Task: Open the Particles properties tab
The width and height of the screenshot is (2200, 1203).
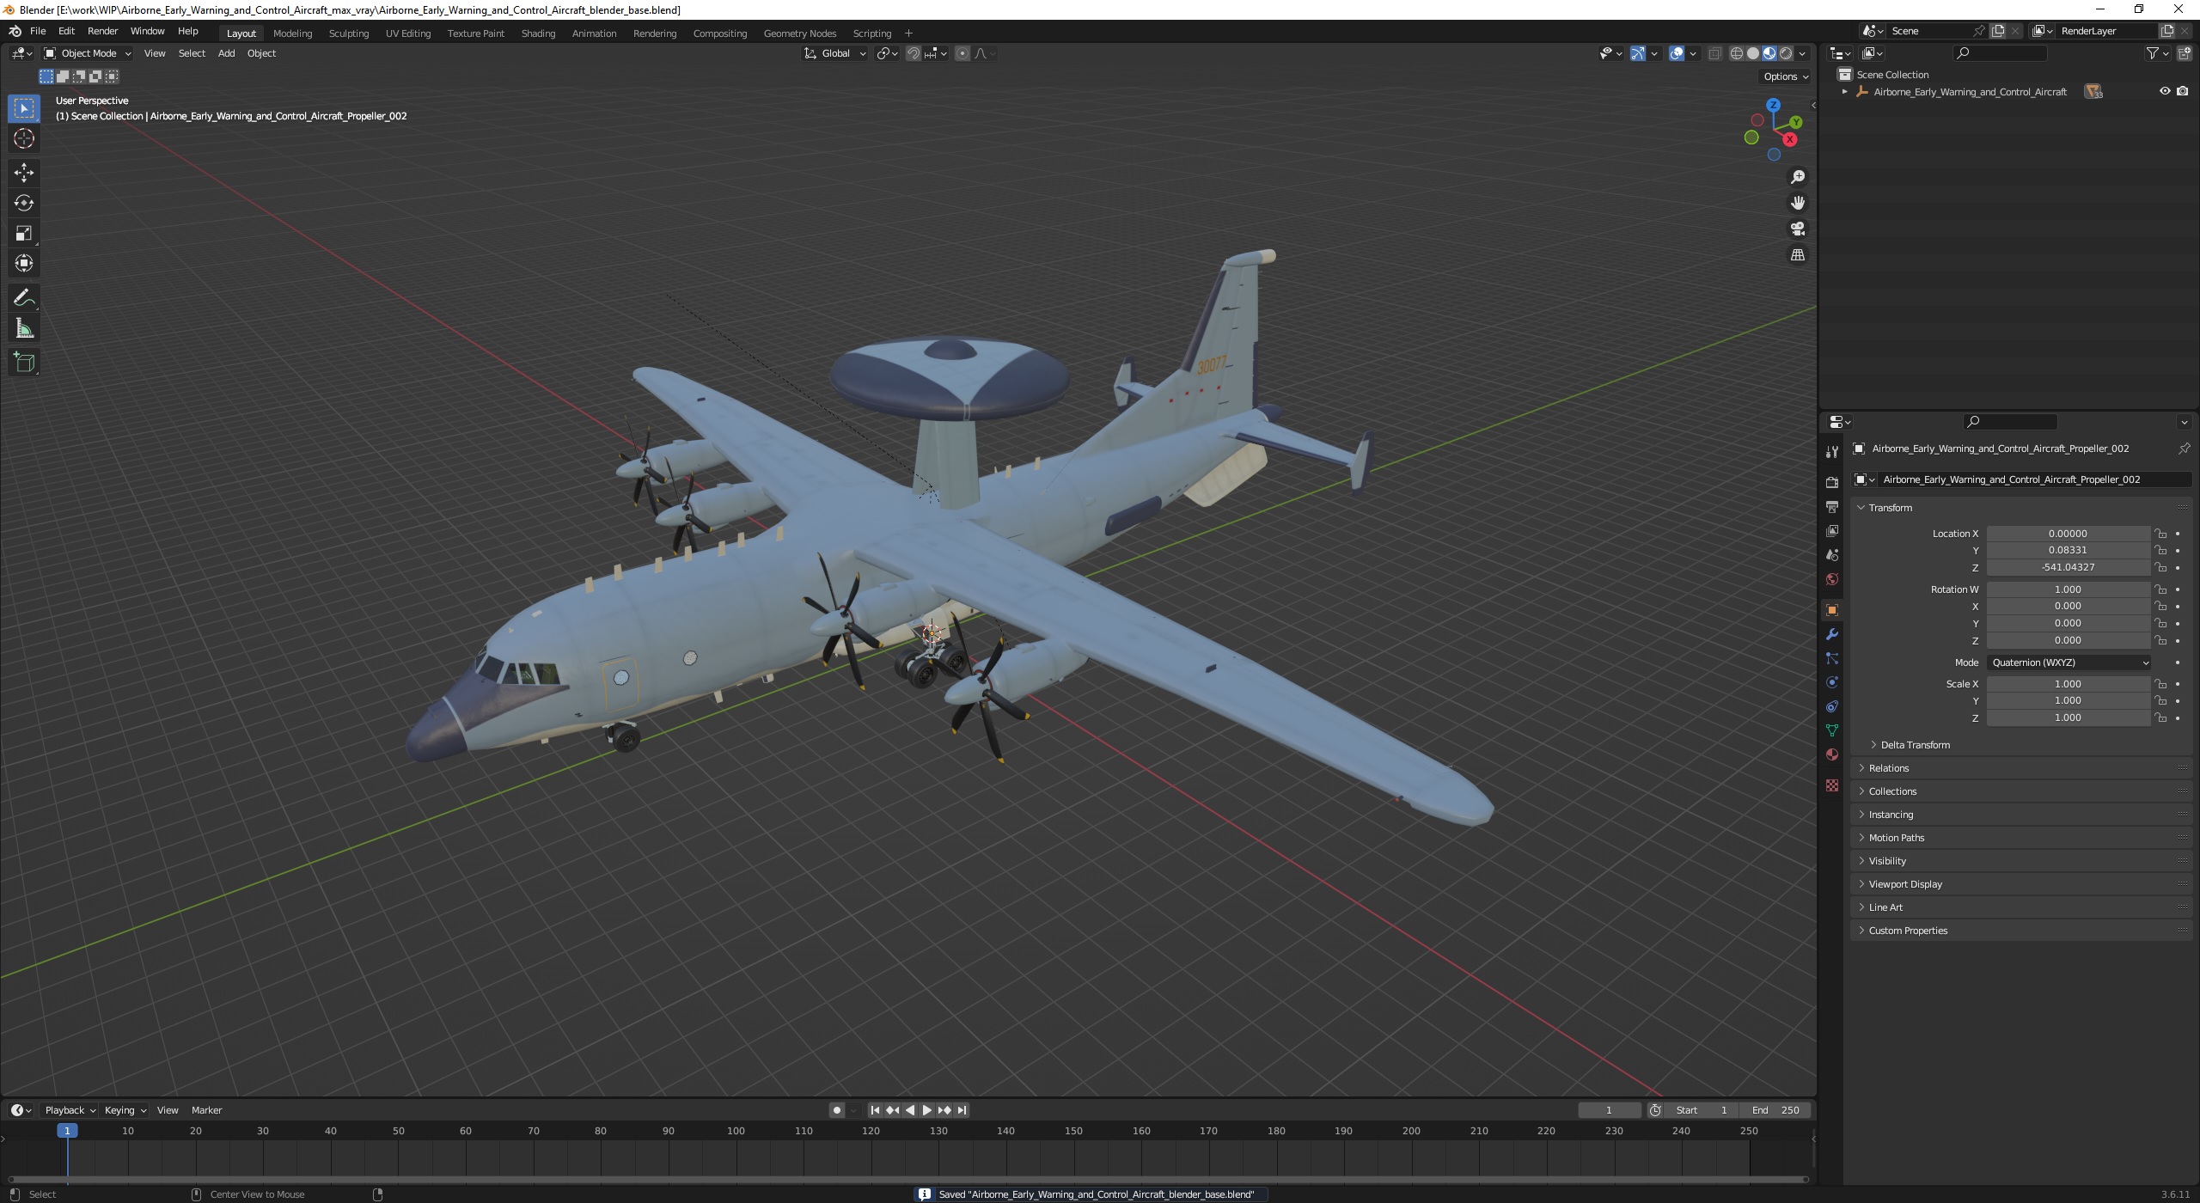Action: 1831,658
